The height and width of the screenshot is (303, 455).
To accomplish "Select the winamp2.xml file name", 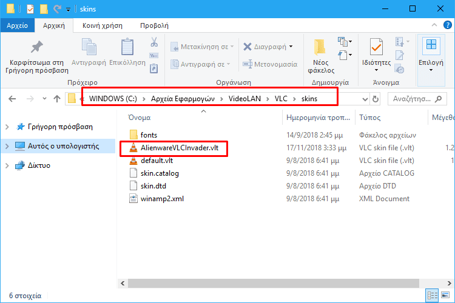I will tap(162, 199).
